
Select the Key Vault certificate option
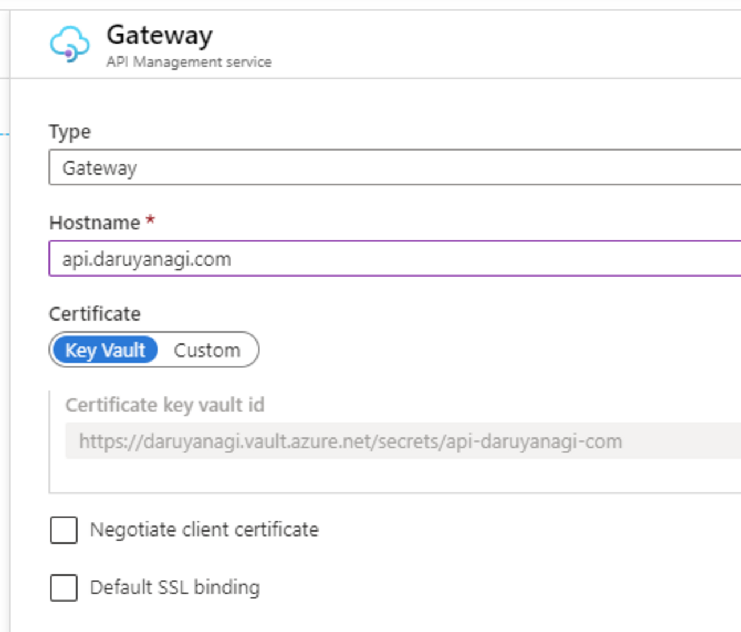(105, 350)
